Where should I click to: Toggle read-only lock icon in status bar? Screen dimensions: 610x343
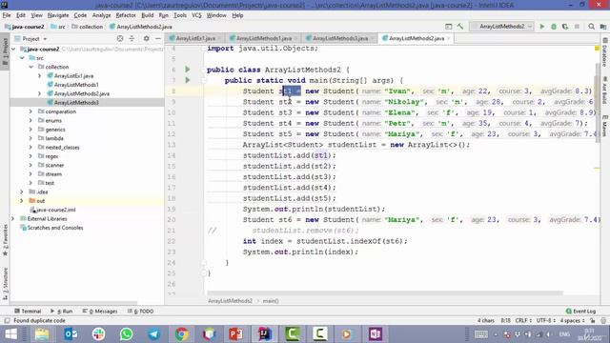pyautogui.click(x=593, y=320)
